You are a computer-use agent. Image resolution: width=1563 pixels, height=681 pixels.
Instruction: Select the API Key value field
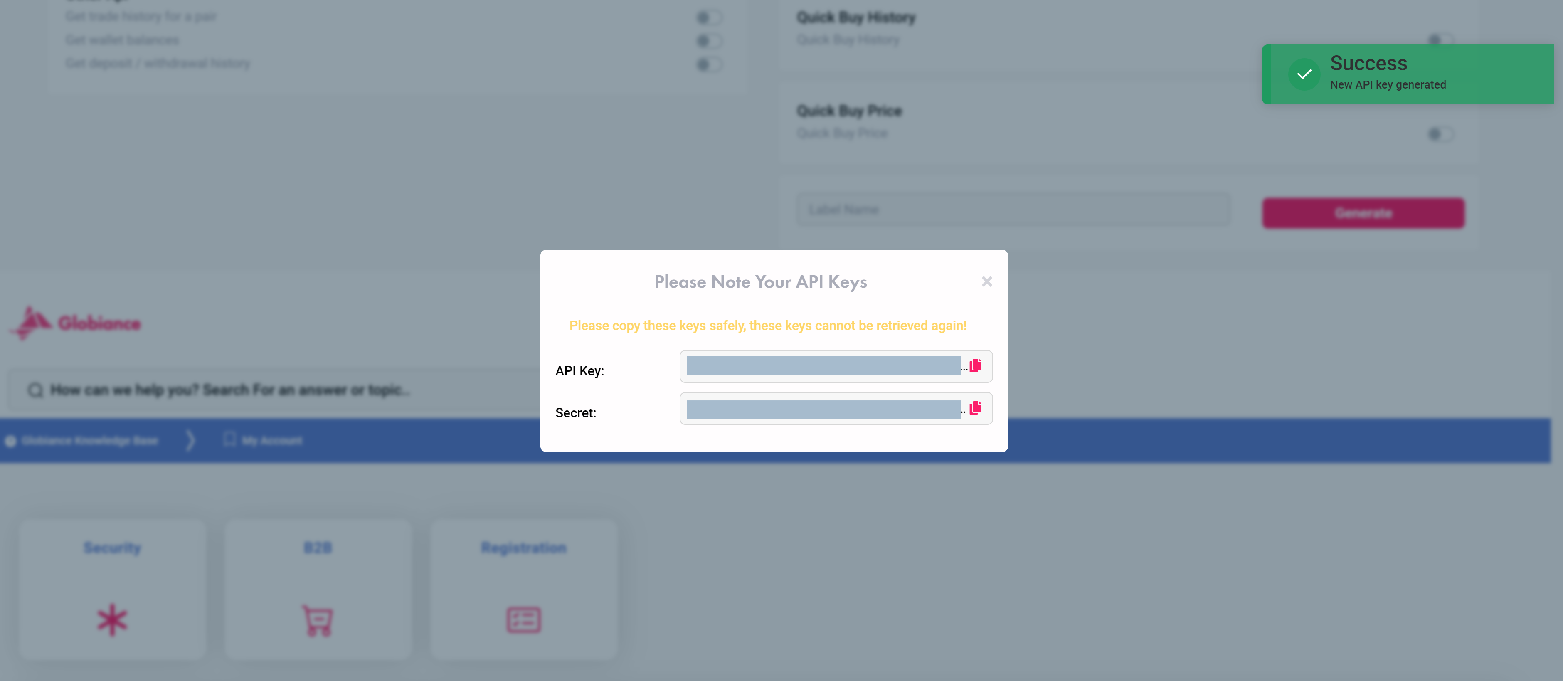coord(823,366)
